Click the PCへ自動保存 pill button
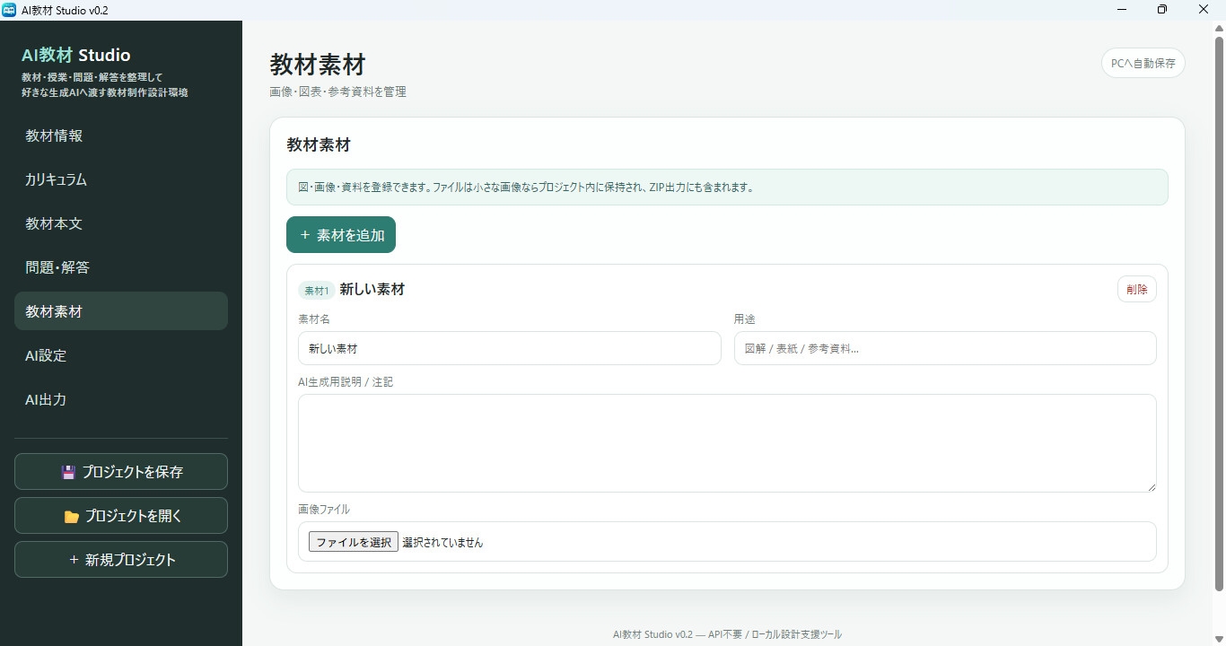Screen dimensions: 1226x646 pyautogui.click(x=1143, y=64)
